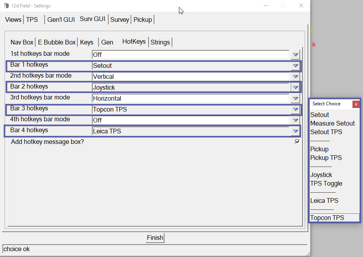Expand Bar 4 hotkeys dropdown arrow
Image resolution: width=363 pixels, height=257 pixels.
tap(295, 131)
